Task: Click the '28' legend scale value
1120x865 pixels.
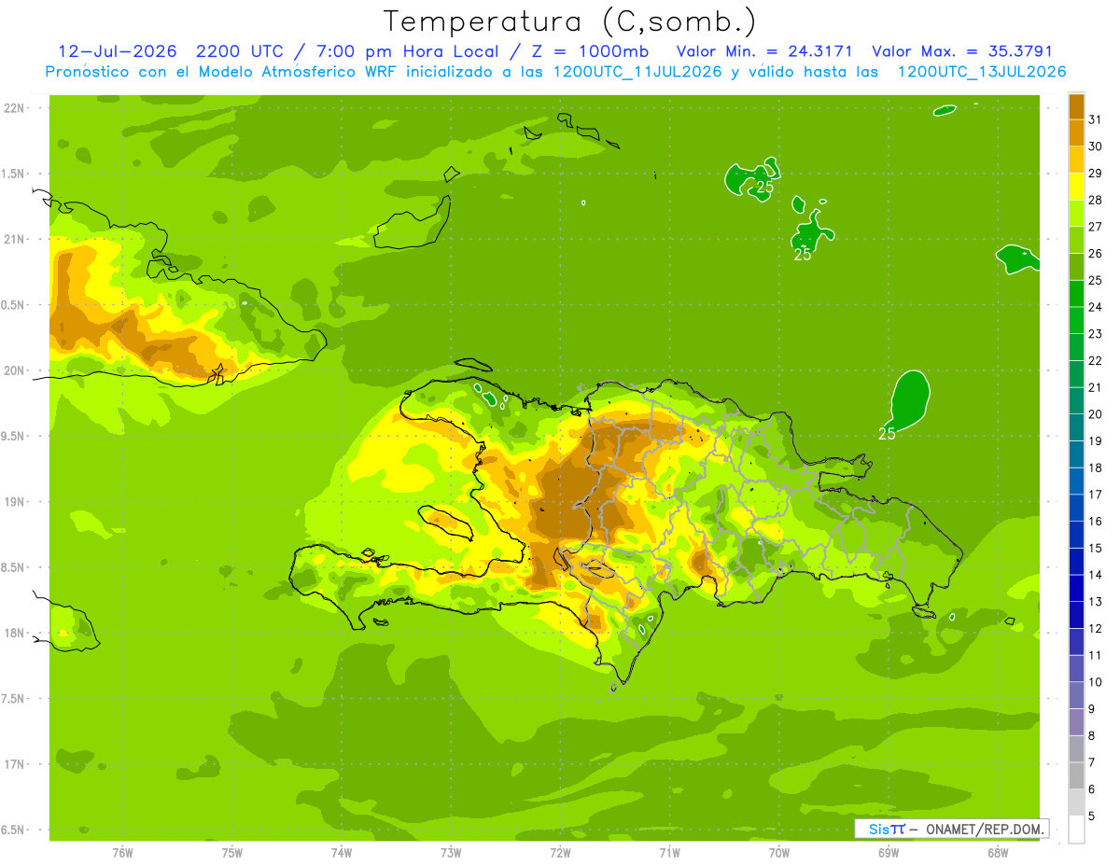Action: tap(1095, 200)
